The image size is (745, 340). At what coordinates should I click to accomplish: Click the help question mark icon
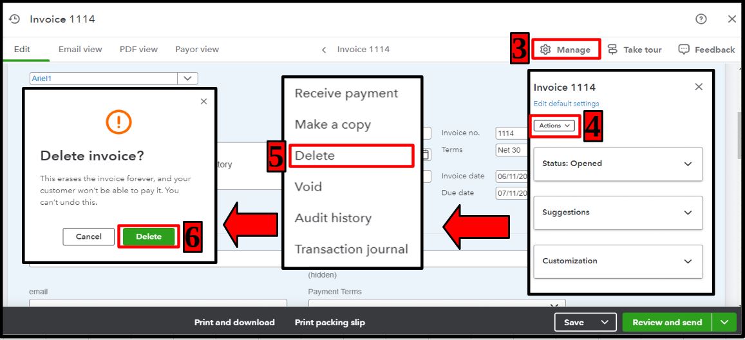(x=701, y=19)
